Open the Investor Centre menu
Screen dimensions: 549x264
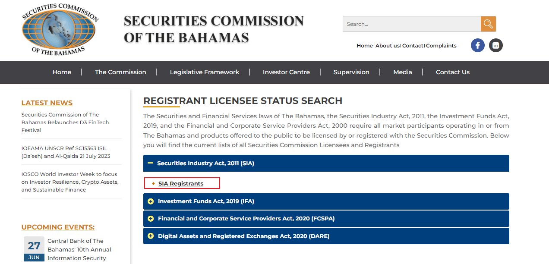(286, 72)
